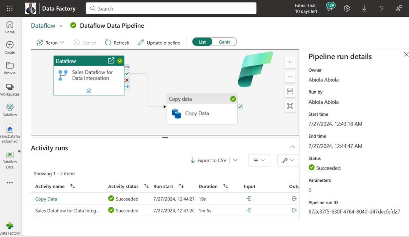Open the Fabric settings gear
This screenshot has height=237, width=409.
tap(347, 8)
